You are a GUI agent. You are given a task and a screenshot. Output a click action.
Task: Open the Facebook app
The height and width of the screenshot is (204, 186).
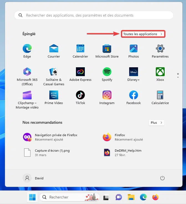(134, 98)
